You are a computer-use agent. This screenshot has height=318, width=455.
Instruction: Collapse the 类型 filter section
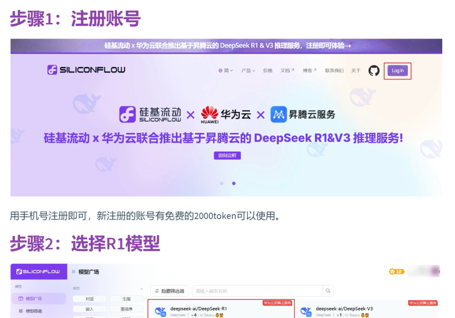141,289
